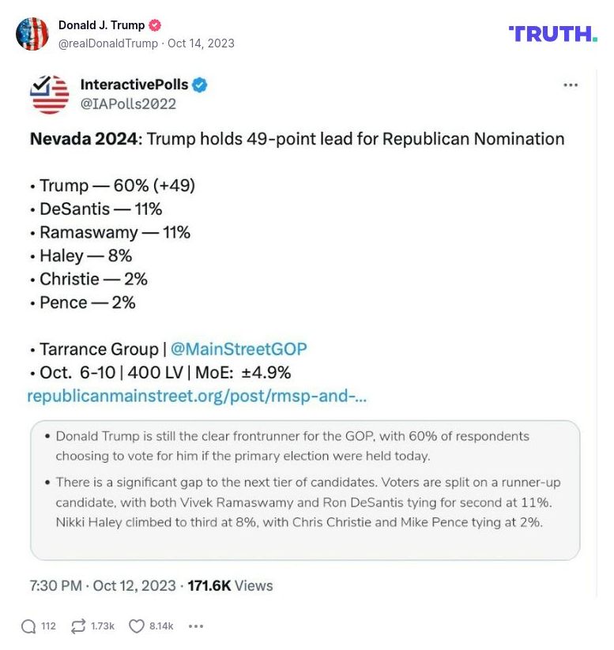Screen dimensions: 614x650
Task: Like the post with heart icon
Action: point(137,626)
